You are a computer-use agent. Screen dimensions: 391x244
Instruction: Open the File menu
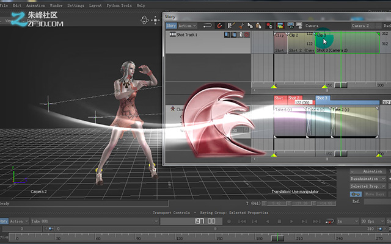pyautogui.click(x=4, y=5)
